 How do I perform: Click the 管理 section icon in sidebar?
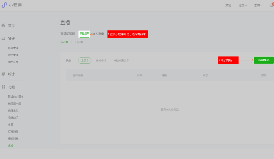tap(3, 38)
